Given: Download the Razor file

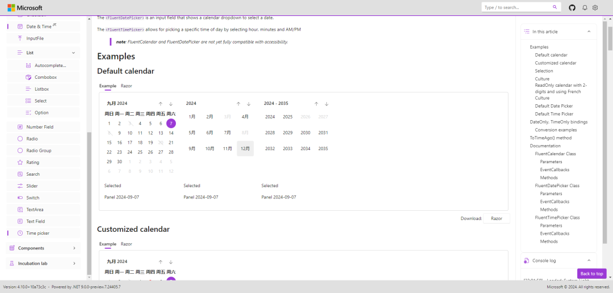Looking at the screenshot, I should point(496,218).
